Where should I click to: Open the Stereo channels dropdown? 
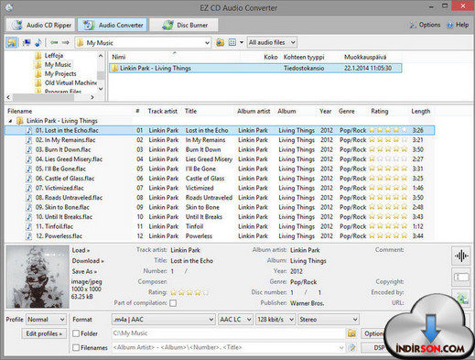pyautogui.click(x=329, y=320)
